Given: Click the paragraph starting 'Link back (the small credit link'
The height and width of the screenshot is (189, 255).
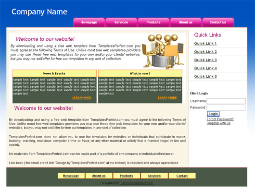Looking at the screenshot, I should (94, 163).
